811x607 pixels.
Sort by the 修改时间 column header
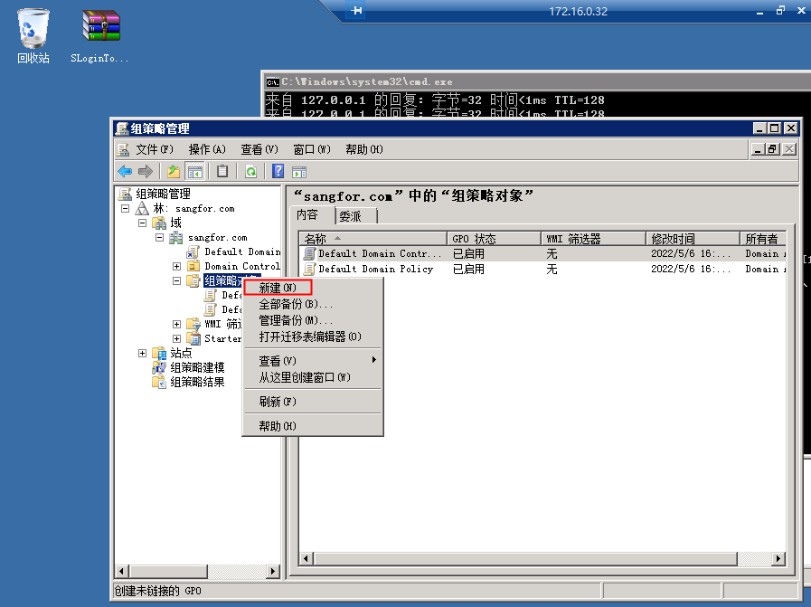pos(674,239)
